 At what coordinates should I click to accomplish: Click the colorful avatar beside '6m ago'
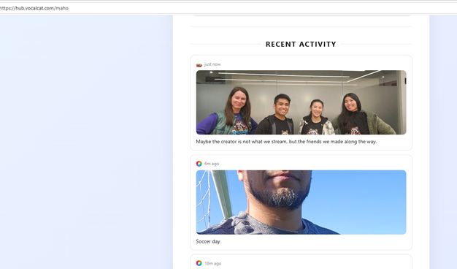click(199, 164)
